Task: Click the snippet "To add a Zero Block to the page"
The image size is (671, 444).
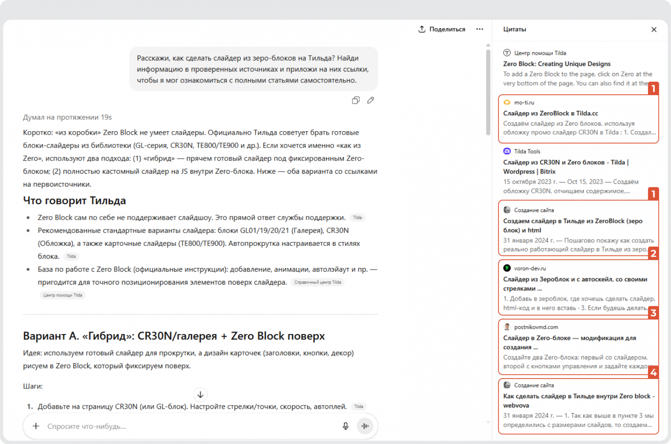Action: pyautogui.click(x=577, y=79)
